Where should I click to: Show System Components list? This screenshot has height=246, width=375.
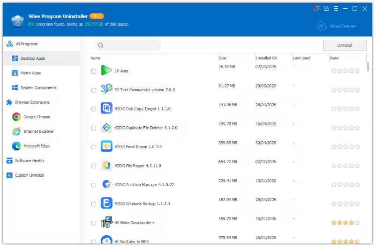point(41,87)
